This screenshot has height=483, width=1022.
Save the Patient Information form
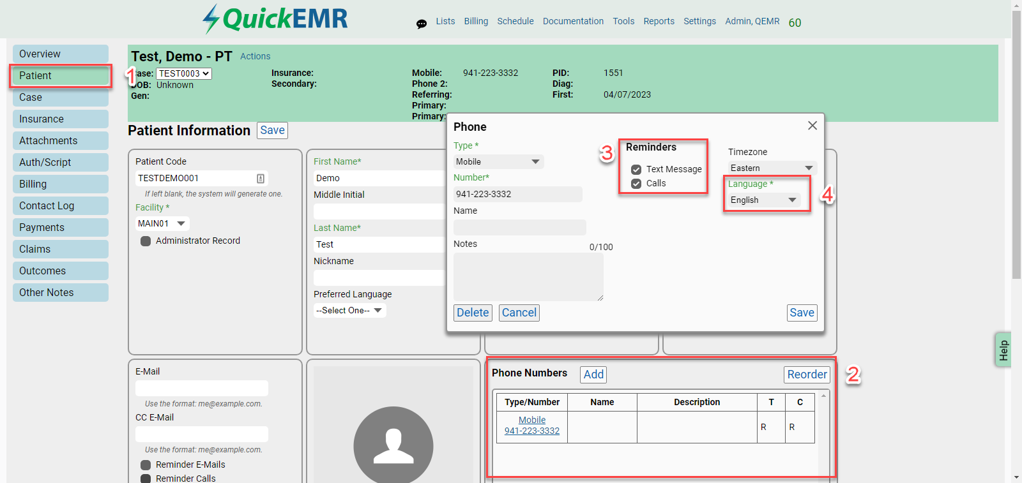(x=272, y=130)
